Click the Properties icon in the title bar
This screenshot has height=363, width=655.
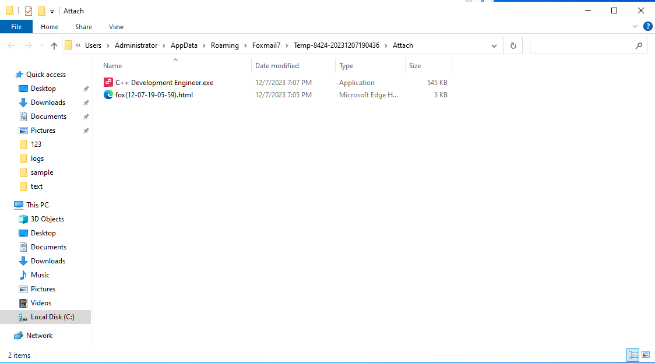[28, 11]
